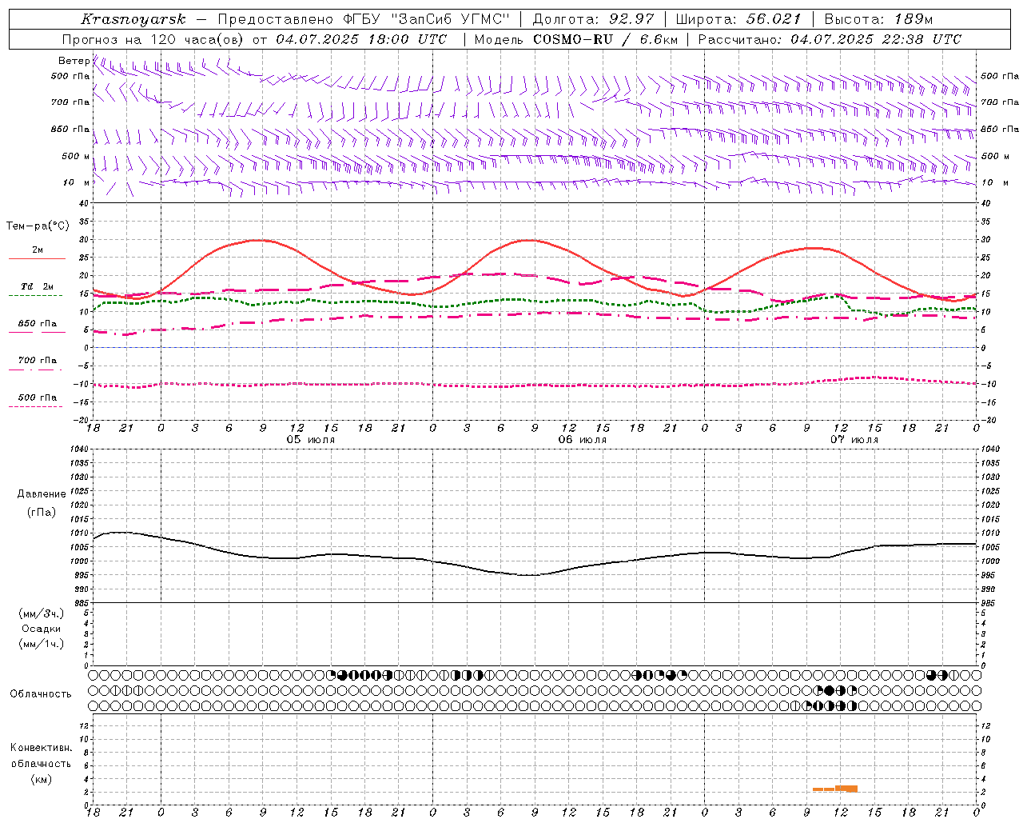This screenshot has width=1023, height=819.
Task: Click the 'Тем-ра(°C)' temperature panel label
Action: click(38, 226)
